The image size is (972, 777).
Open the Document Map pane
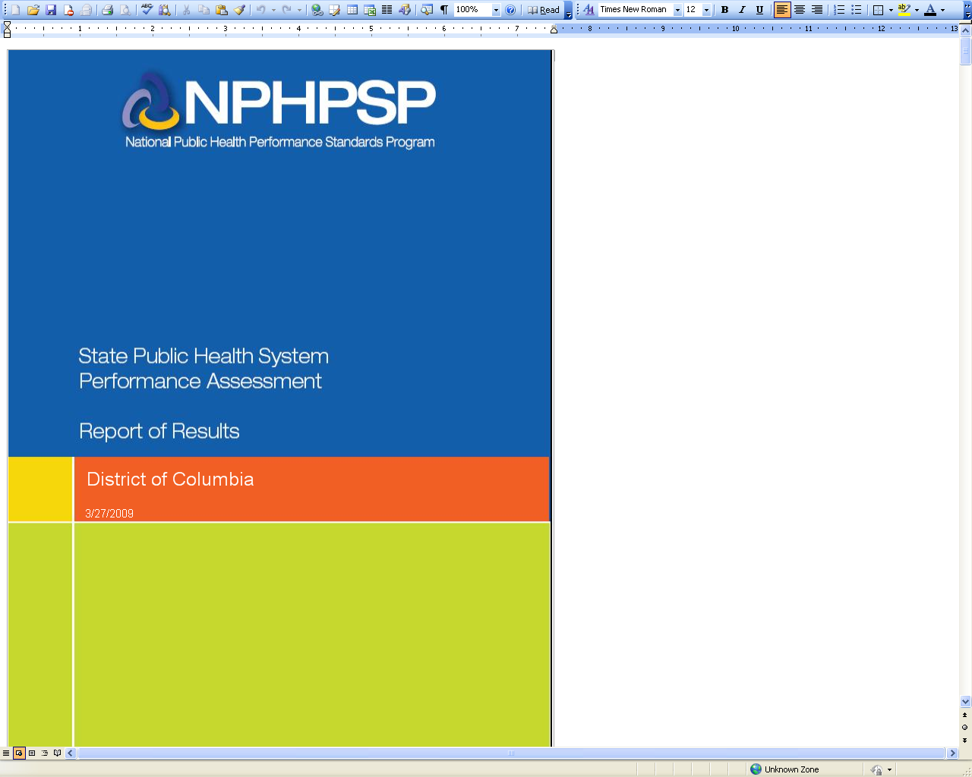point(427,10)
